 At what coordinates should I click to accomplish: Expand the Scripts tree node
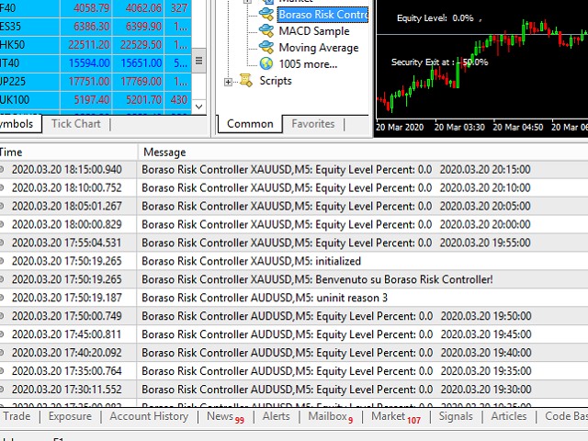(228, 82)
